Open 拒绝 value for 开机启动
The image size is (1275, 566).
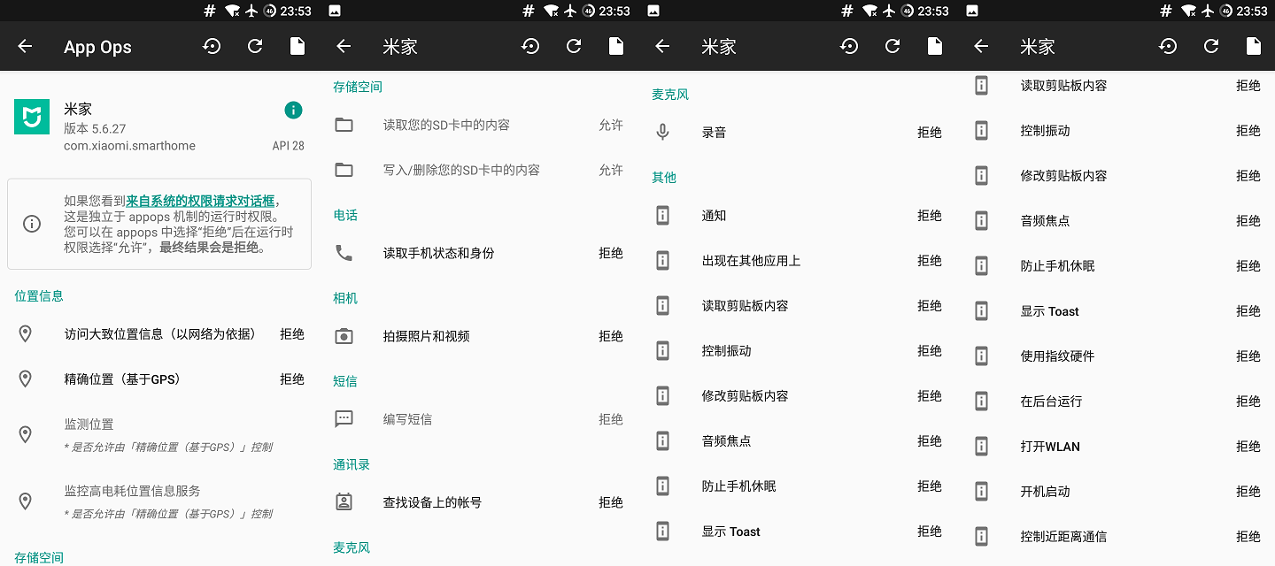click(1248, 491)
